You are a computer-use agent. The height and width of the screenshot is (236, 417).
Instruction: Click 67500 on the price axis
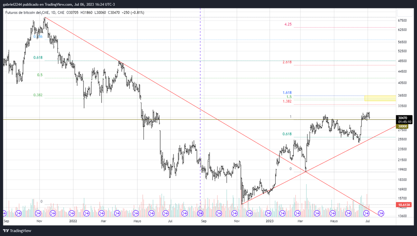(x=403, y=20)
